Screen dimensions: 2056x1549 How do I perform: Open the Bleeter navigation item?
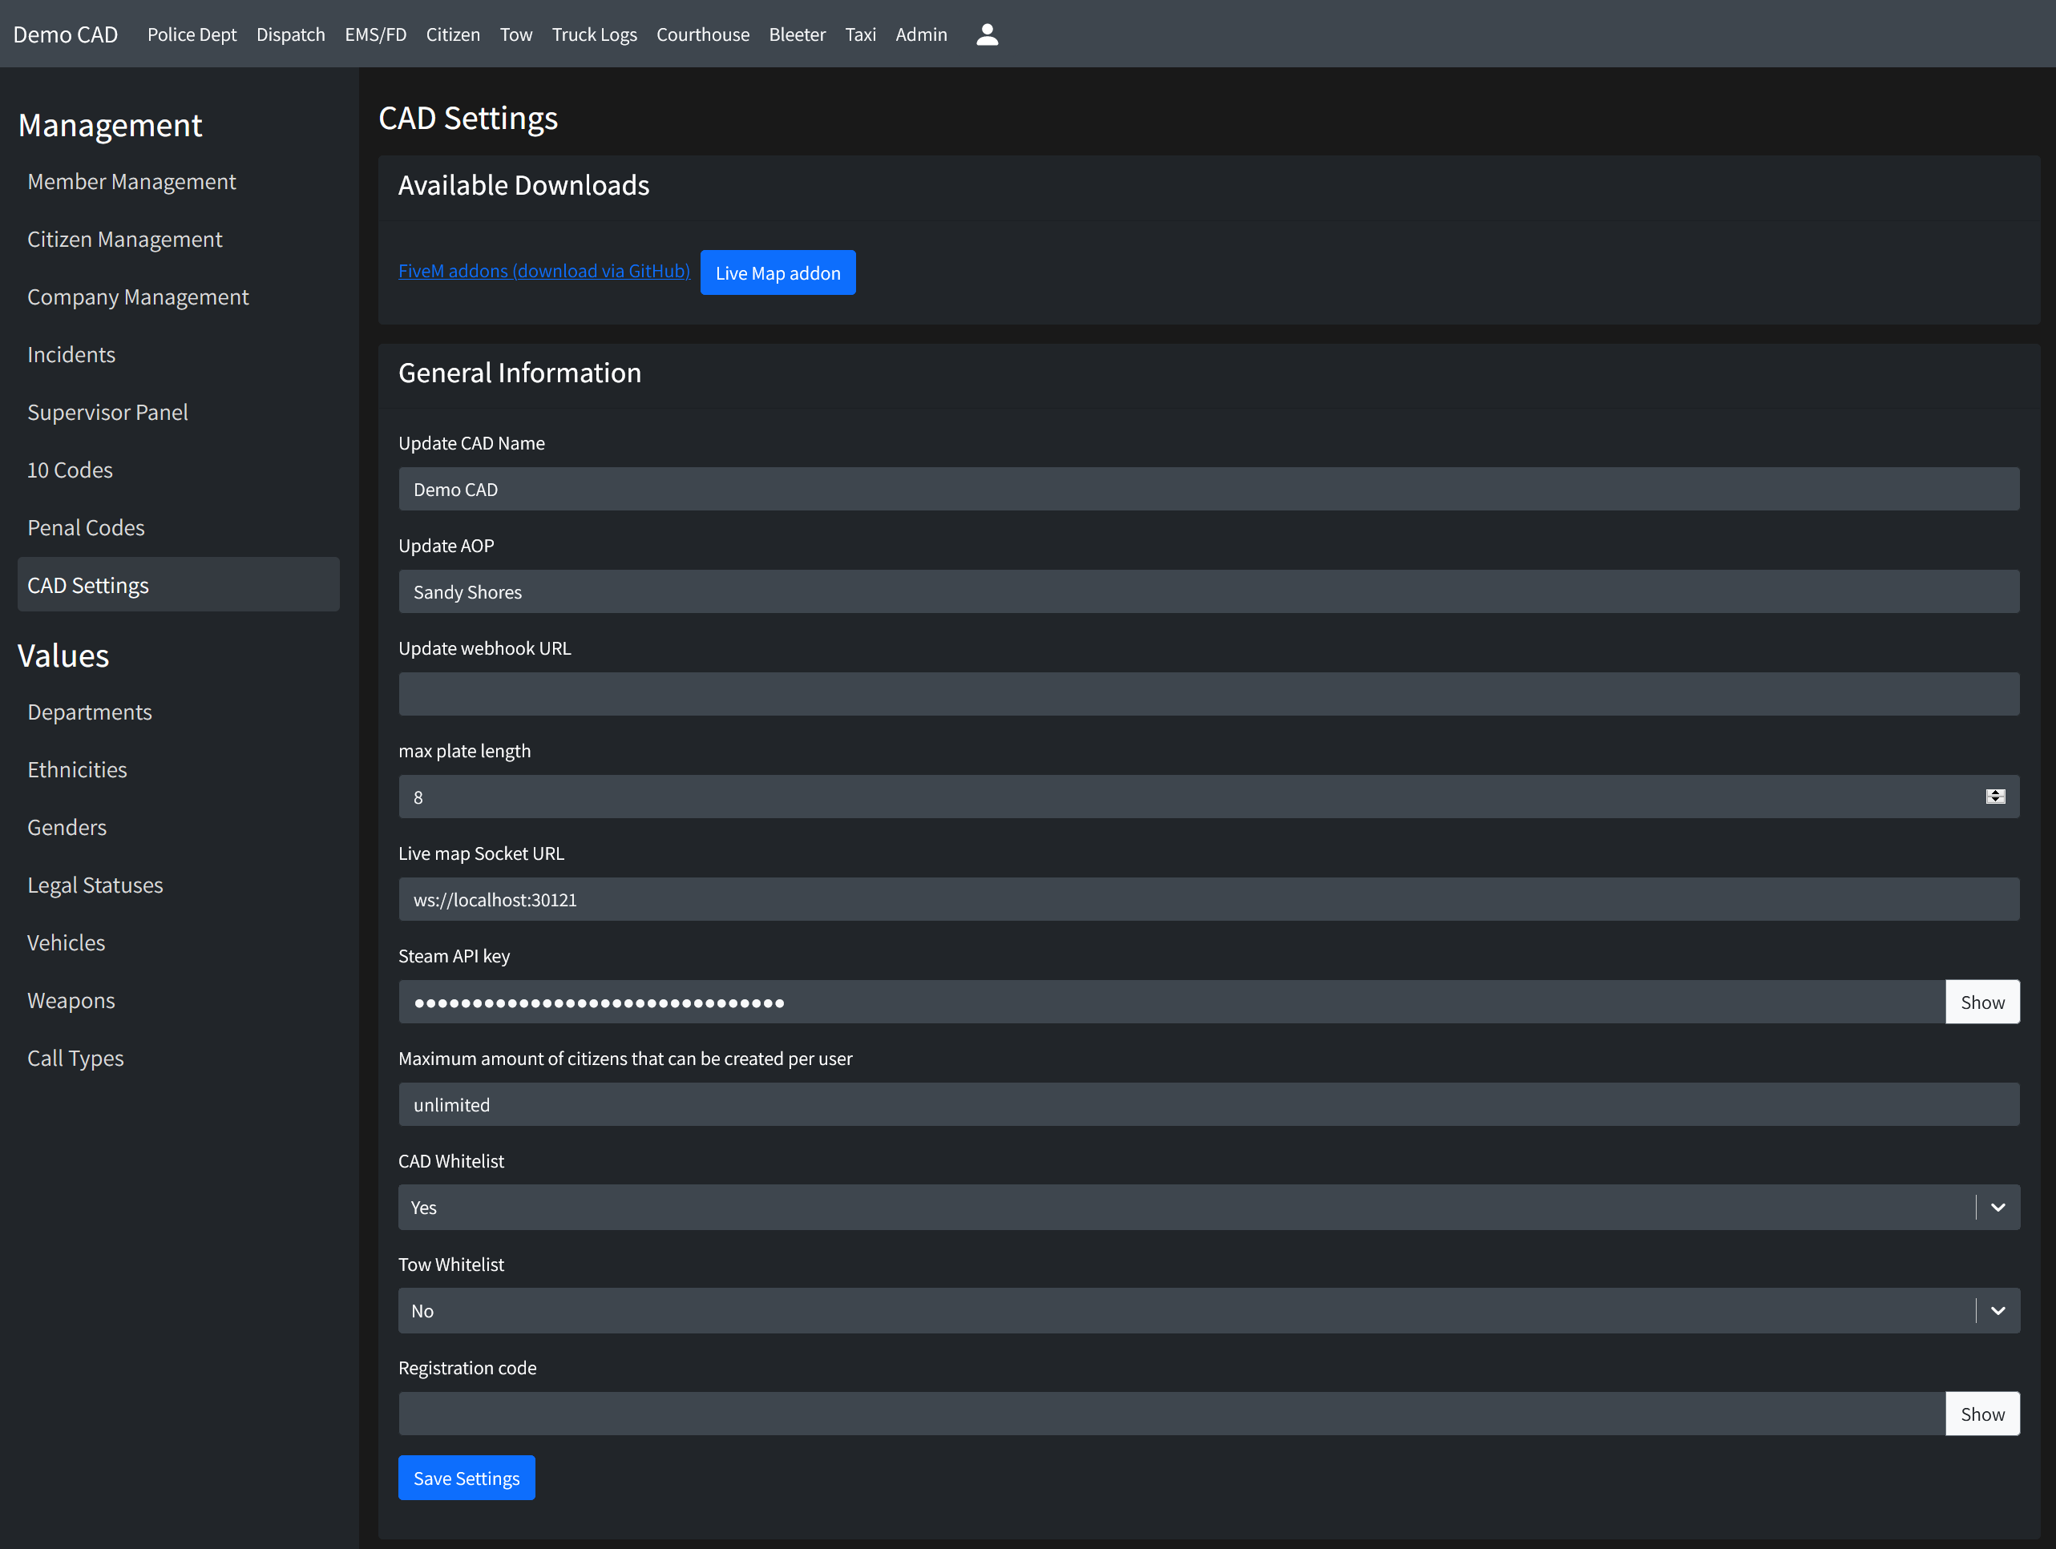[797, 34]
